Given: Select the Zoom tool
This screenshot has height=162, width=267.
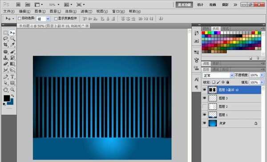Looking at the screenshot, I should pos(12,89).
